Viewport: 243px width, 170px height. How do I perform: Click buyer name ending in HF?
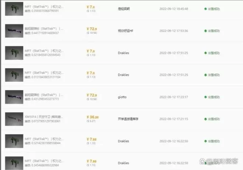[126, 30]
